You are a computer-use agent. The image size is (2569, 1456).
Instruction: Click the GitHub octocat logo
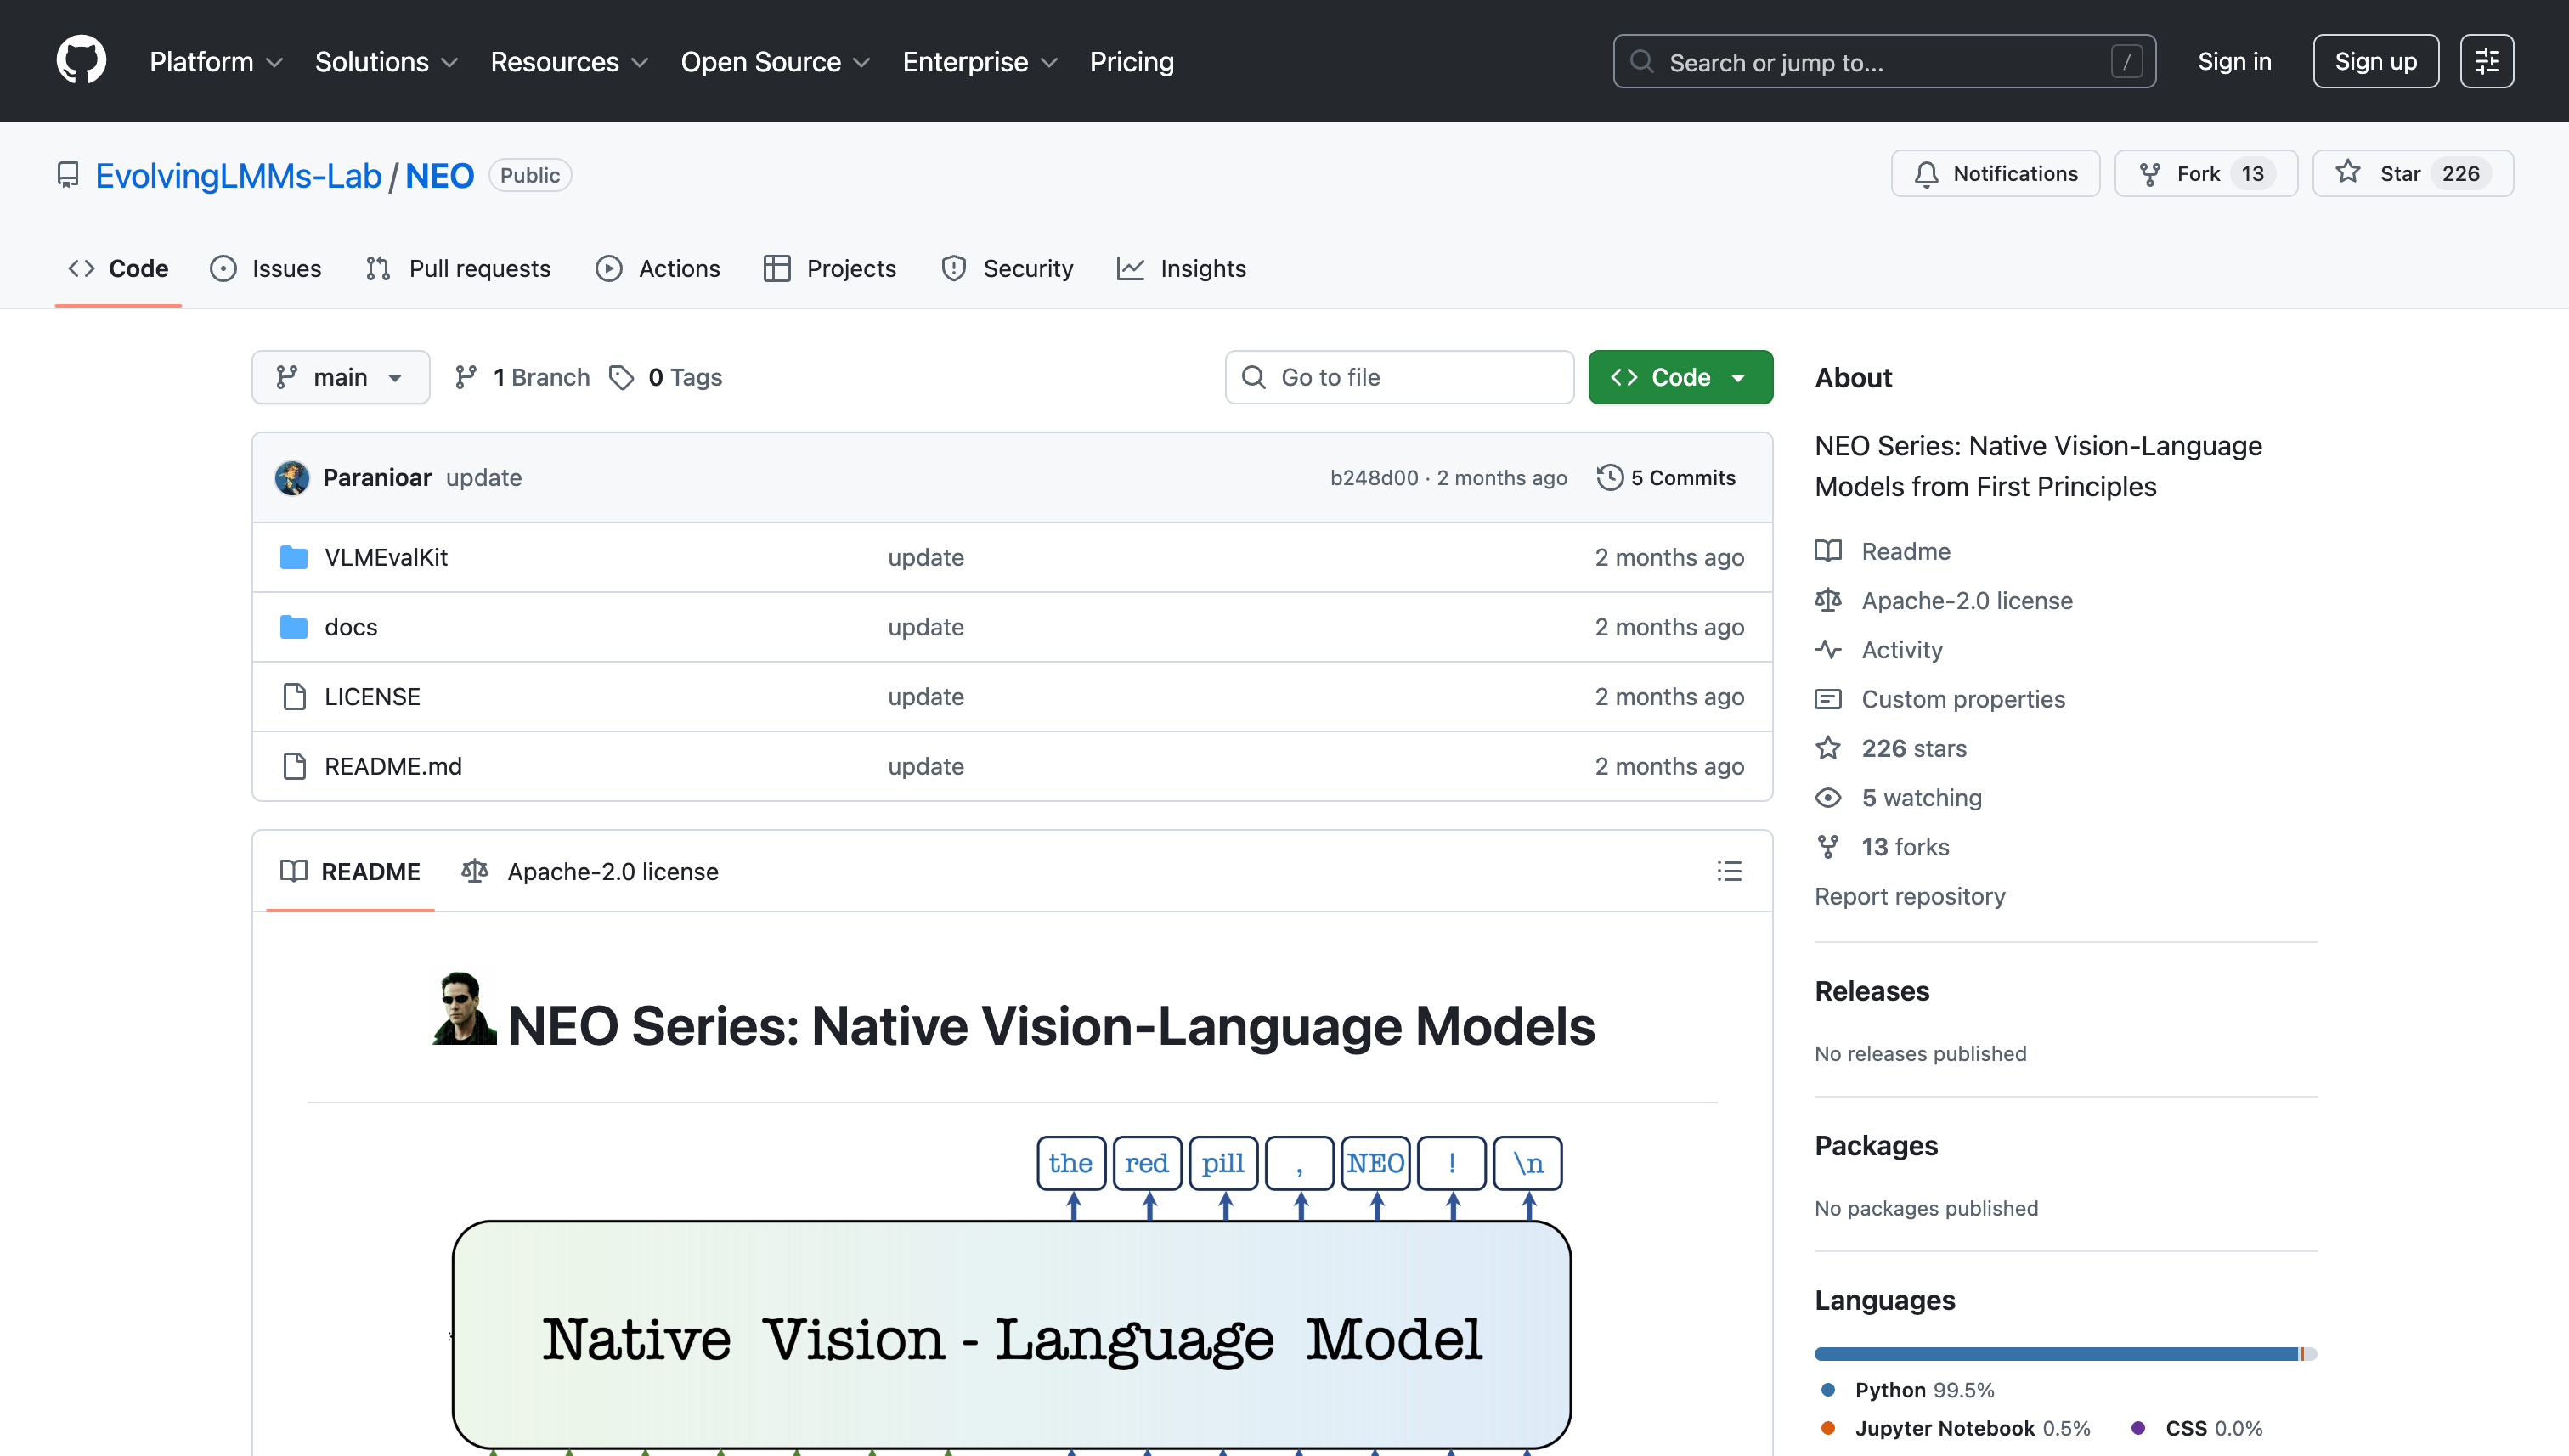81,61
